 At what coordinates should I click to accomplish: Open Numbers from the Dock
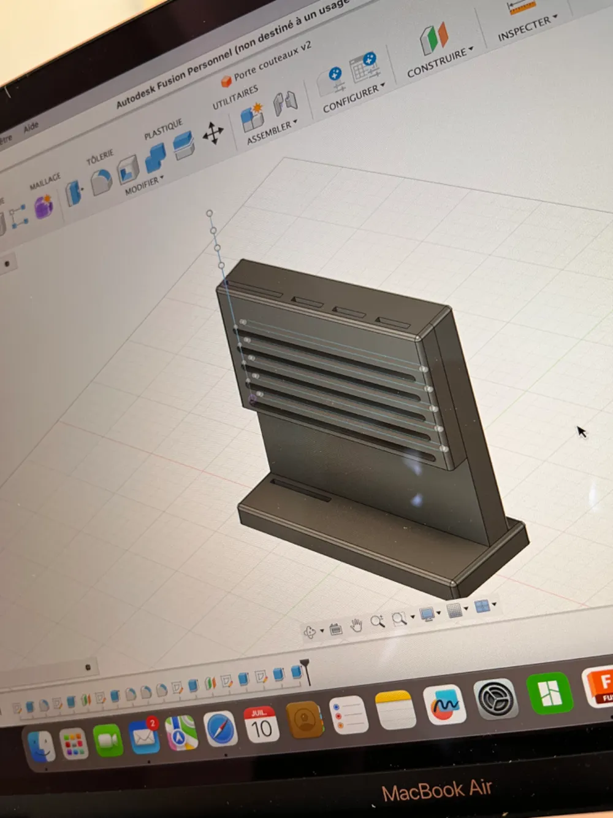pos(549,693)
